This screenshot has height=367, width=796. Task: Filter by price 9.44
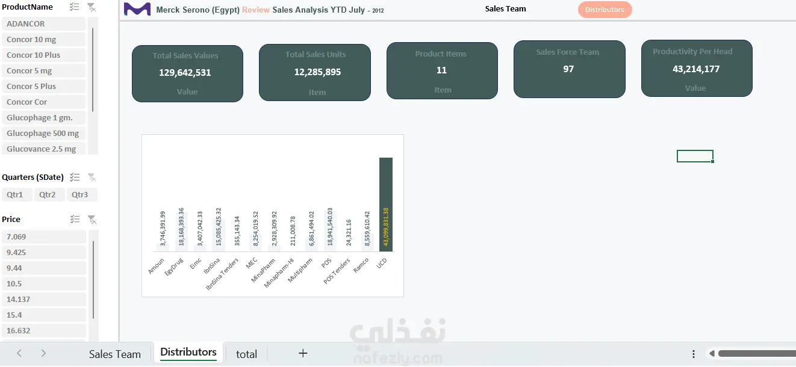click(44, 268)
